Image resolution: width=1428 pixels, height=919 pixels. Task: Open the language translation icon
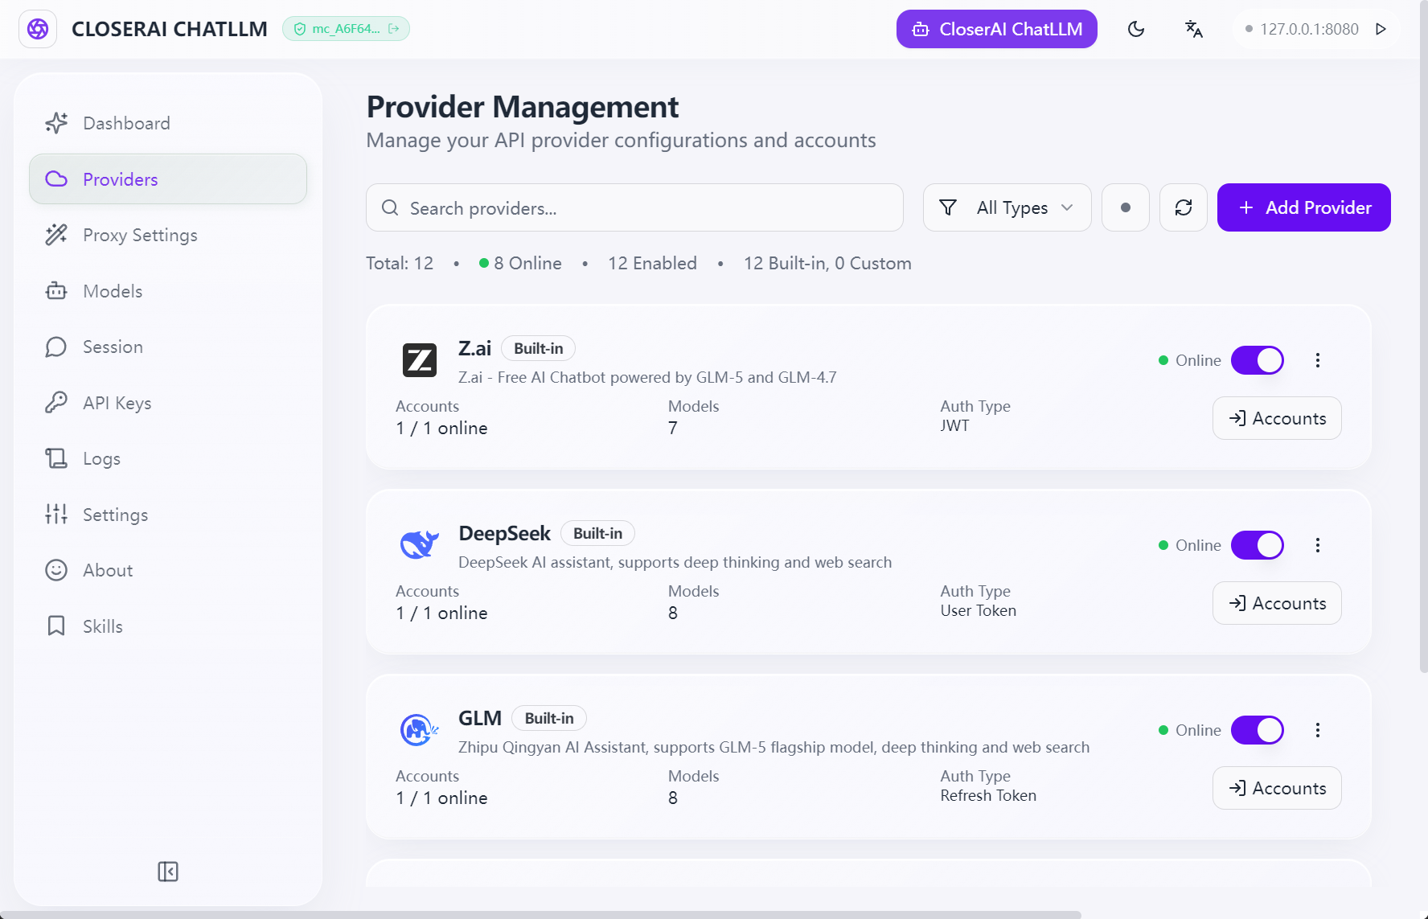pyautogui.click(x=1194, y=29)
